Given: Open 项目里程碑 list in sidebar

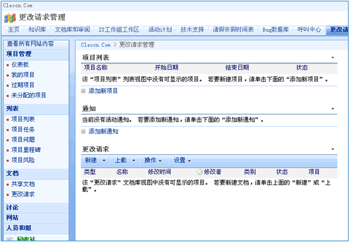Looking at the screenshot, I should pos(27,150).
